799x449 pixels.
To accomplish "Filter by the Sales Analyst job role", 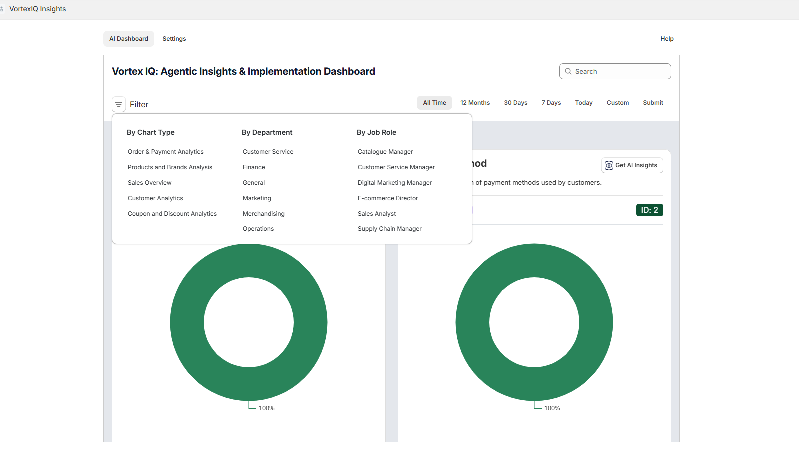I will point(376,213).
